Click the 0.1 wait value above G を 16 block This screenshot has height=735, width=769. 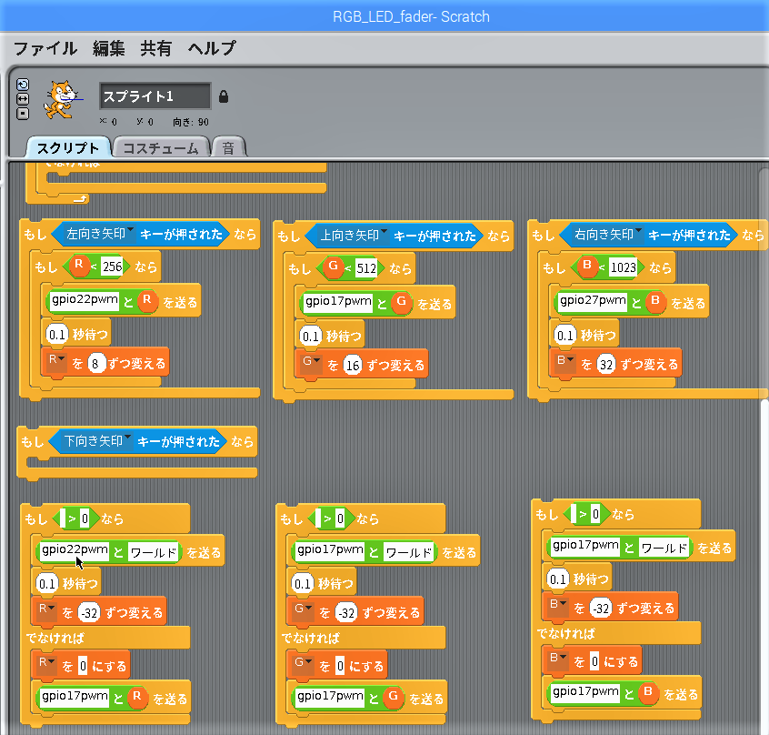click(311, 337)
